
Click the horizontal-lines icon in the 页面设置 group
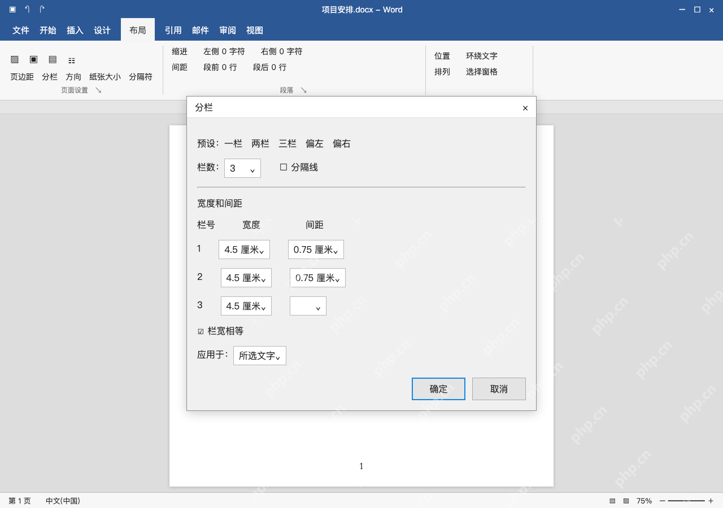point(53,59)
